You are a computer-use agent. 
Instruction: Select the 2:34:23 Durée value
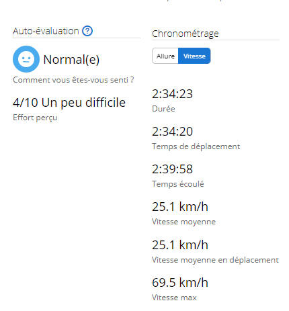coord(172,94)
